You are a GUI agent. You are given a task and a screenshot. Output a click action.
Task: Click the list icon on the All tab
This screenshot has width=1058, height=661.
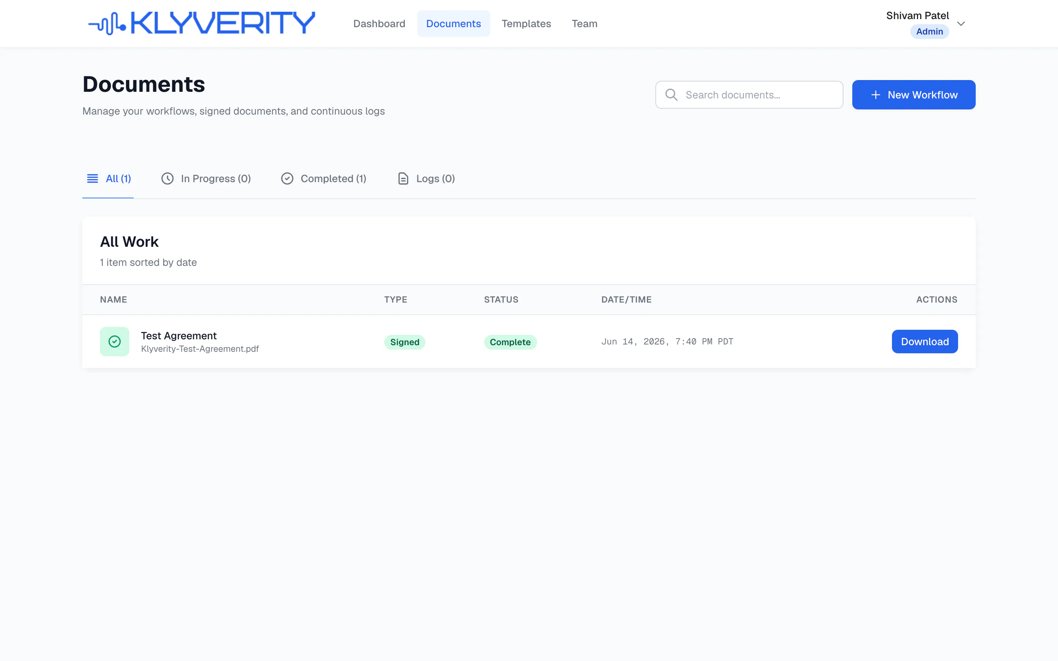point(93,179)
